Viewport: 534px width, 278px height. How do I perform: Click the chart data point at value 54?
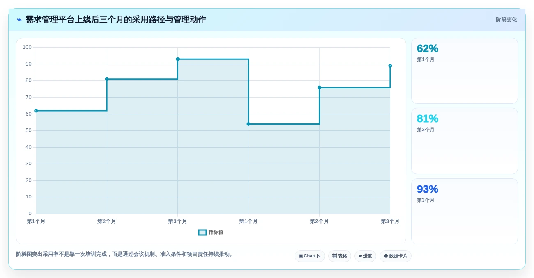coord(249,124)
